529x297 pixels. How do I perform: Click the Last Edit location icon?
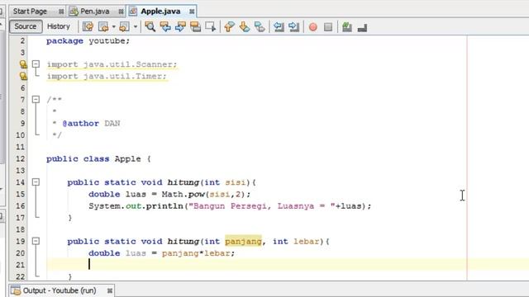point(88,26)
